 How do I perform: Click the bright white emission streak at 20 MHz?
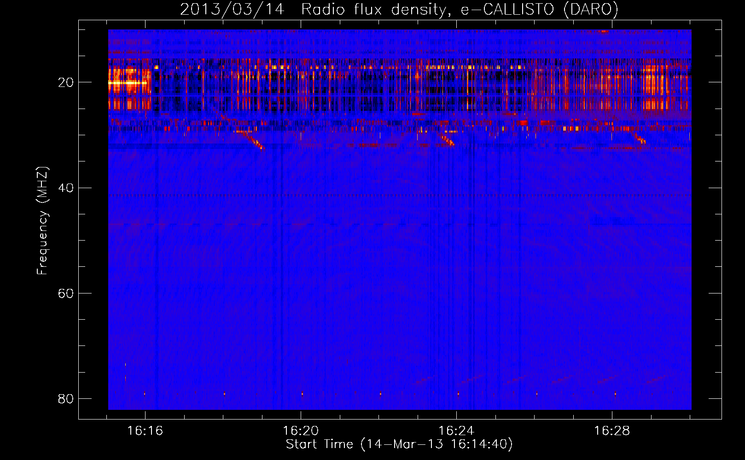pos(128,83)
